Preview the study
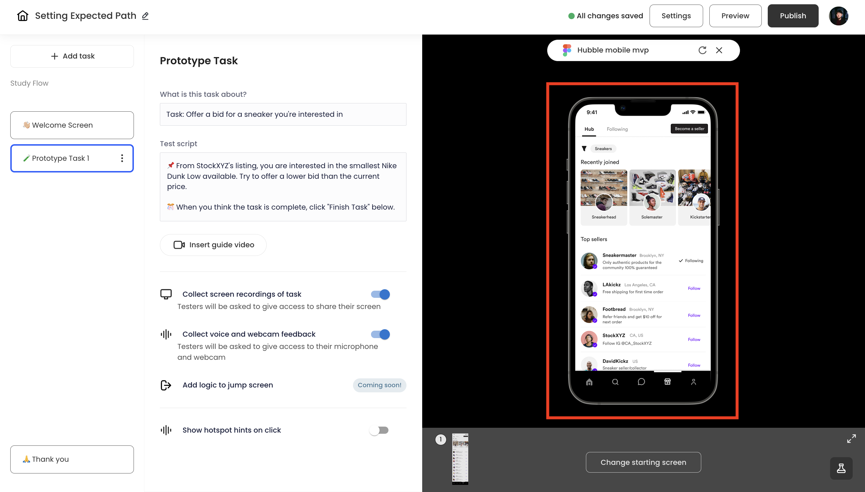865x492 pixels. pos(735,16)
